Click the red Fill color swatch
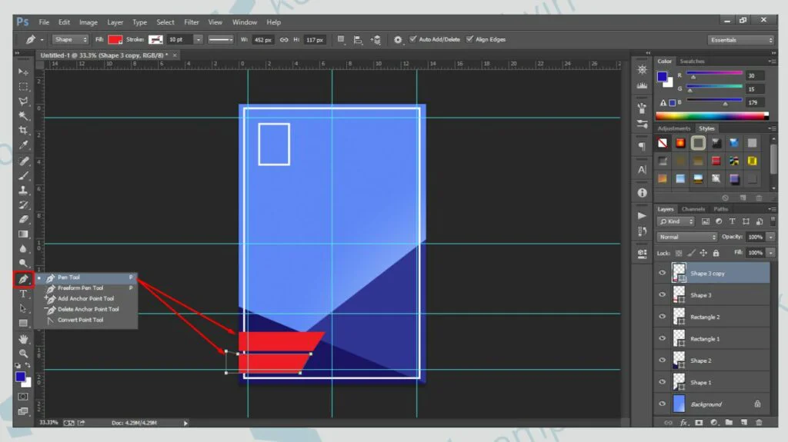788x442 pixels. coord(115,39)
